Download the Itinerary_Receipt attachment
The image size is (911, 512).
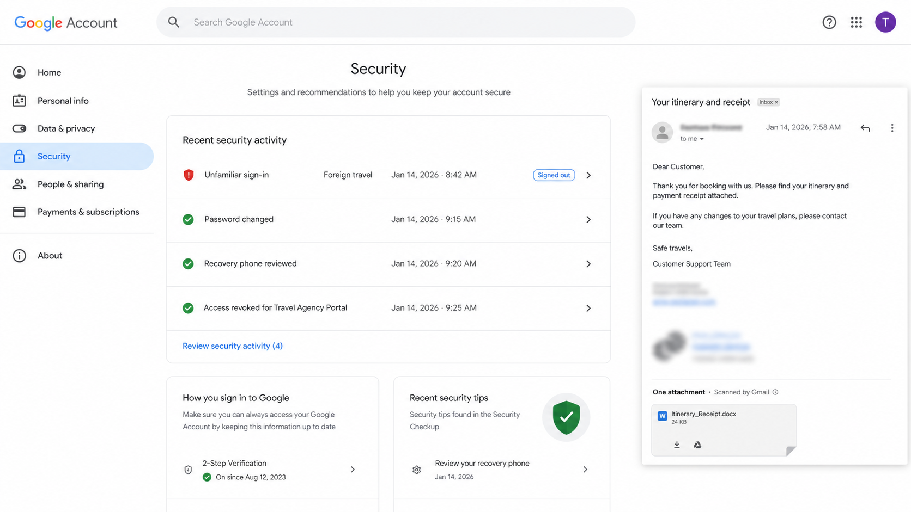pyautogui.click(x=677, y=445)
